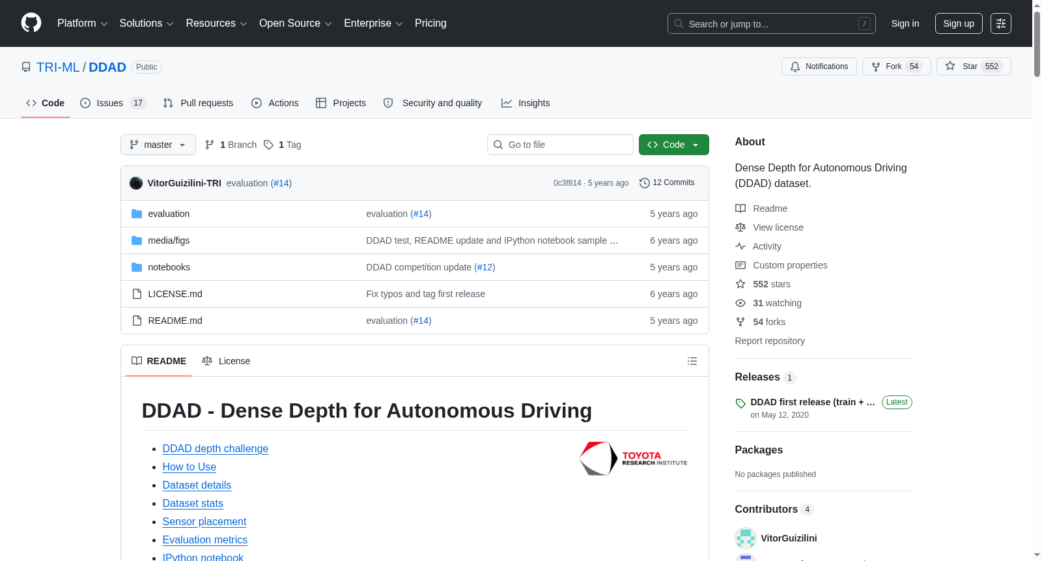Click the LICENSE.md file icon
Image resolution: width=1042 pixels, height=561 pixels.
(x=137, y=294)
